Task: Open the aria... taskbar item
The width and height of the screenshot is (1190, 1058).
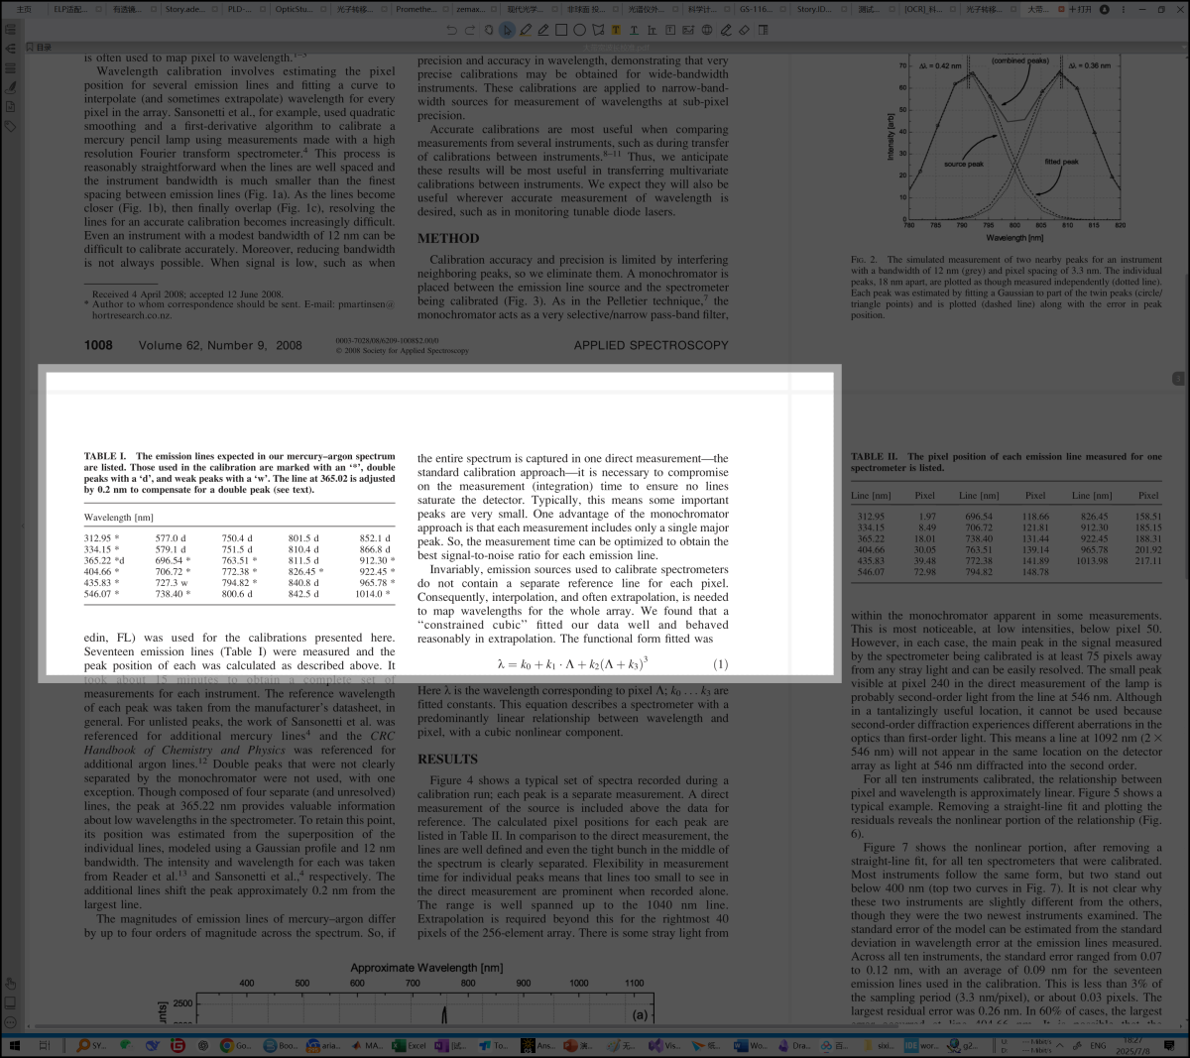Action: click(x=323, y=1045)
